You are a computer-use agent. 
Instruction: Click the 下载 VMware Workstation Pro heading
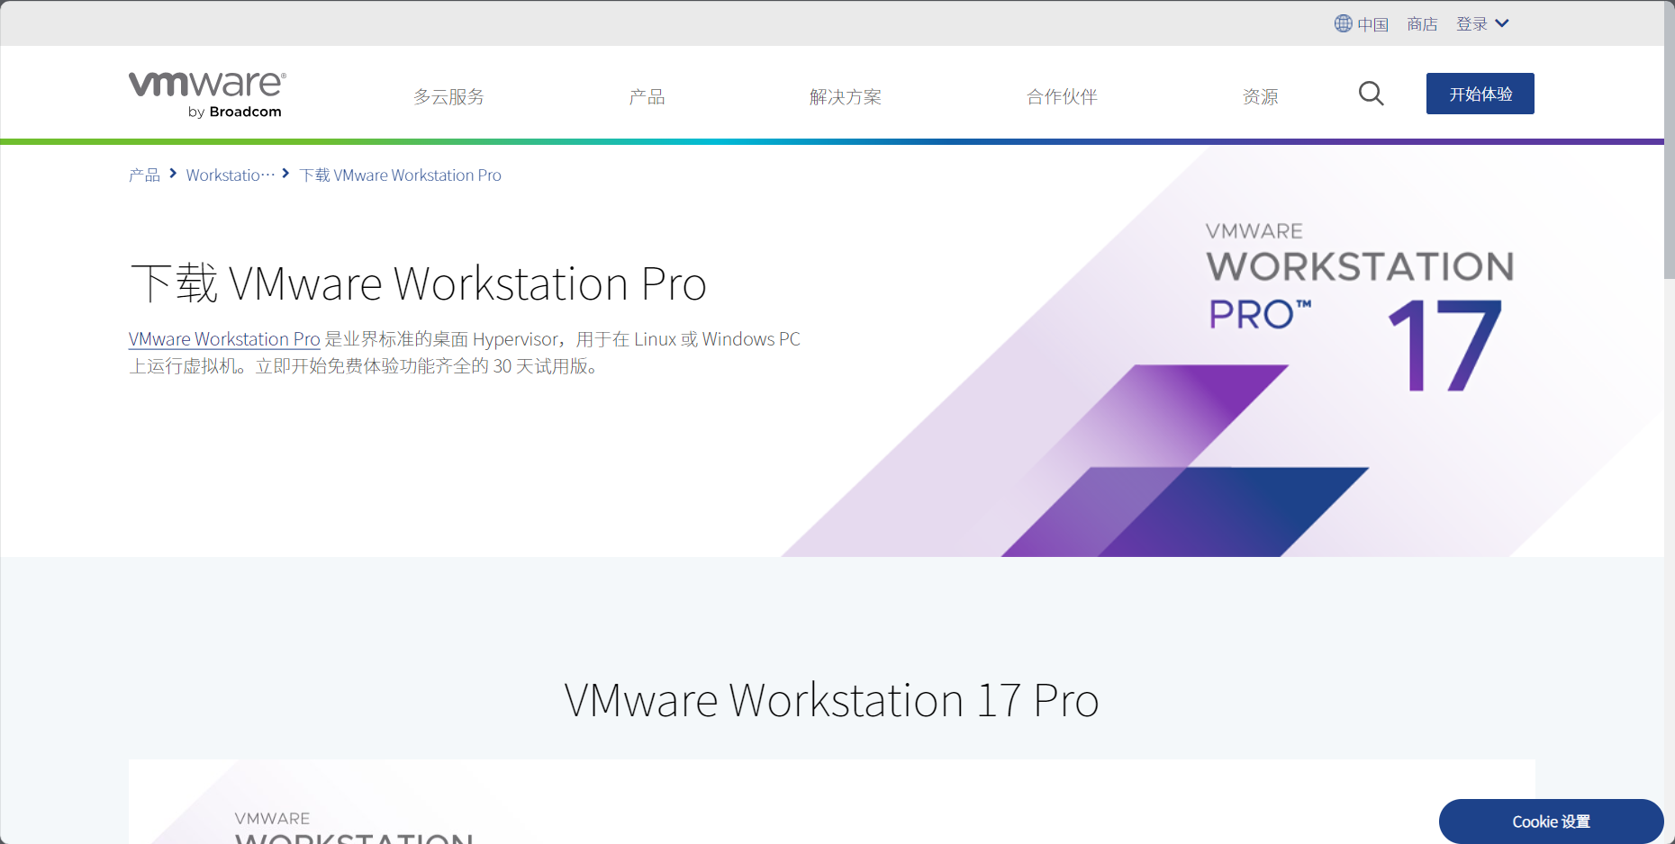tap(418, 283)
